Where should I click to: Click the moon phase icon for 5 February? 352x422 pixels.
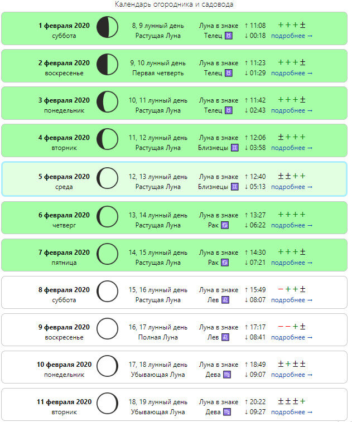pyautogui.click(x=107, y=178)
